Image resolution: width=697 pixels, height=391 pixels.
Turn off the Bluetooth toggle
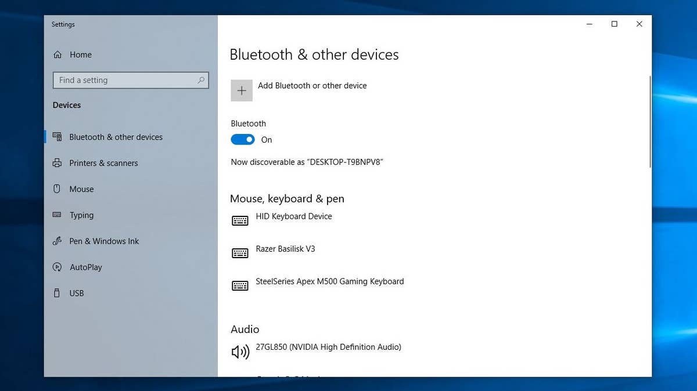click(242, 140)
